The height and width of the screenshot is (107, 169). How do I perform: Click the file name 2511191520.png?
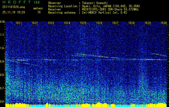tap(14, 7)
